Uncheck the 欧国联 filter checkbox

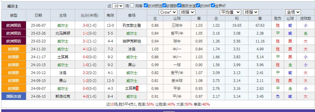pyautogui.click(x=164, y=5)
